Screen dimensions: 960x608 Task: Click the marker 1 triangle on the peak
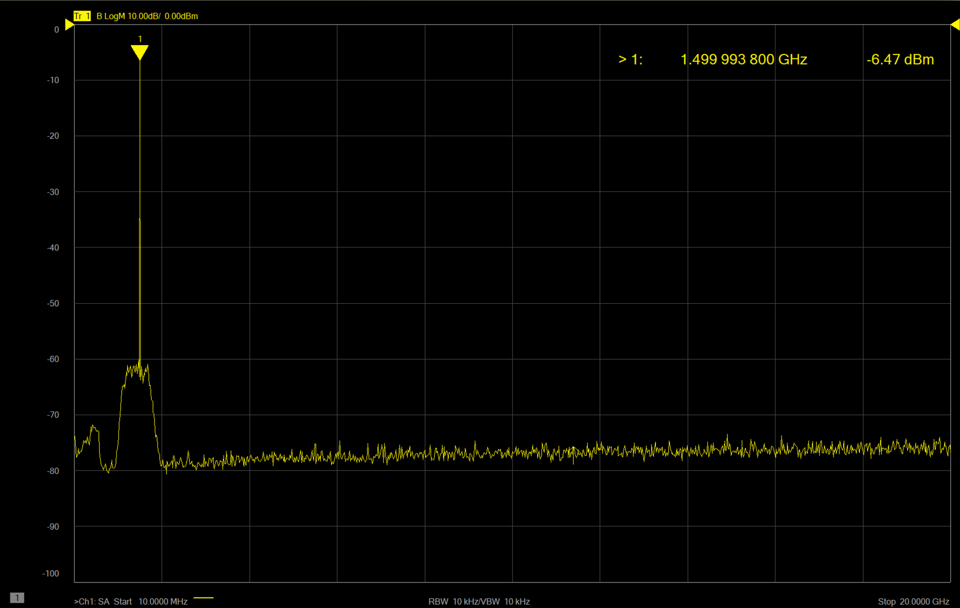coord(139,52)
